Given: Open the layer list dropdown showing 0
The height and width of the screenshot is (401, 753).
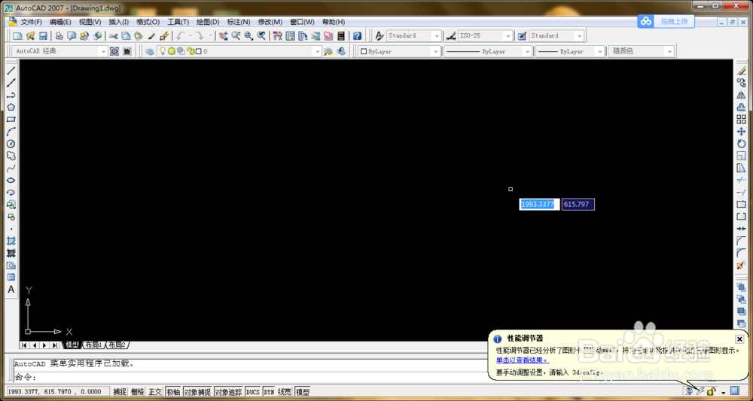Looking at the screenshot, I should [316, 51].
